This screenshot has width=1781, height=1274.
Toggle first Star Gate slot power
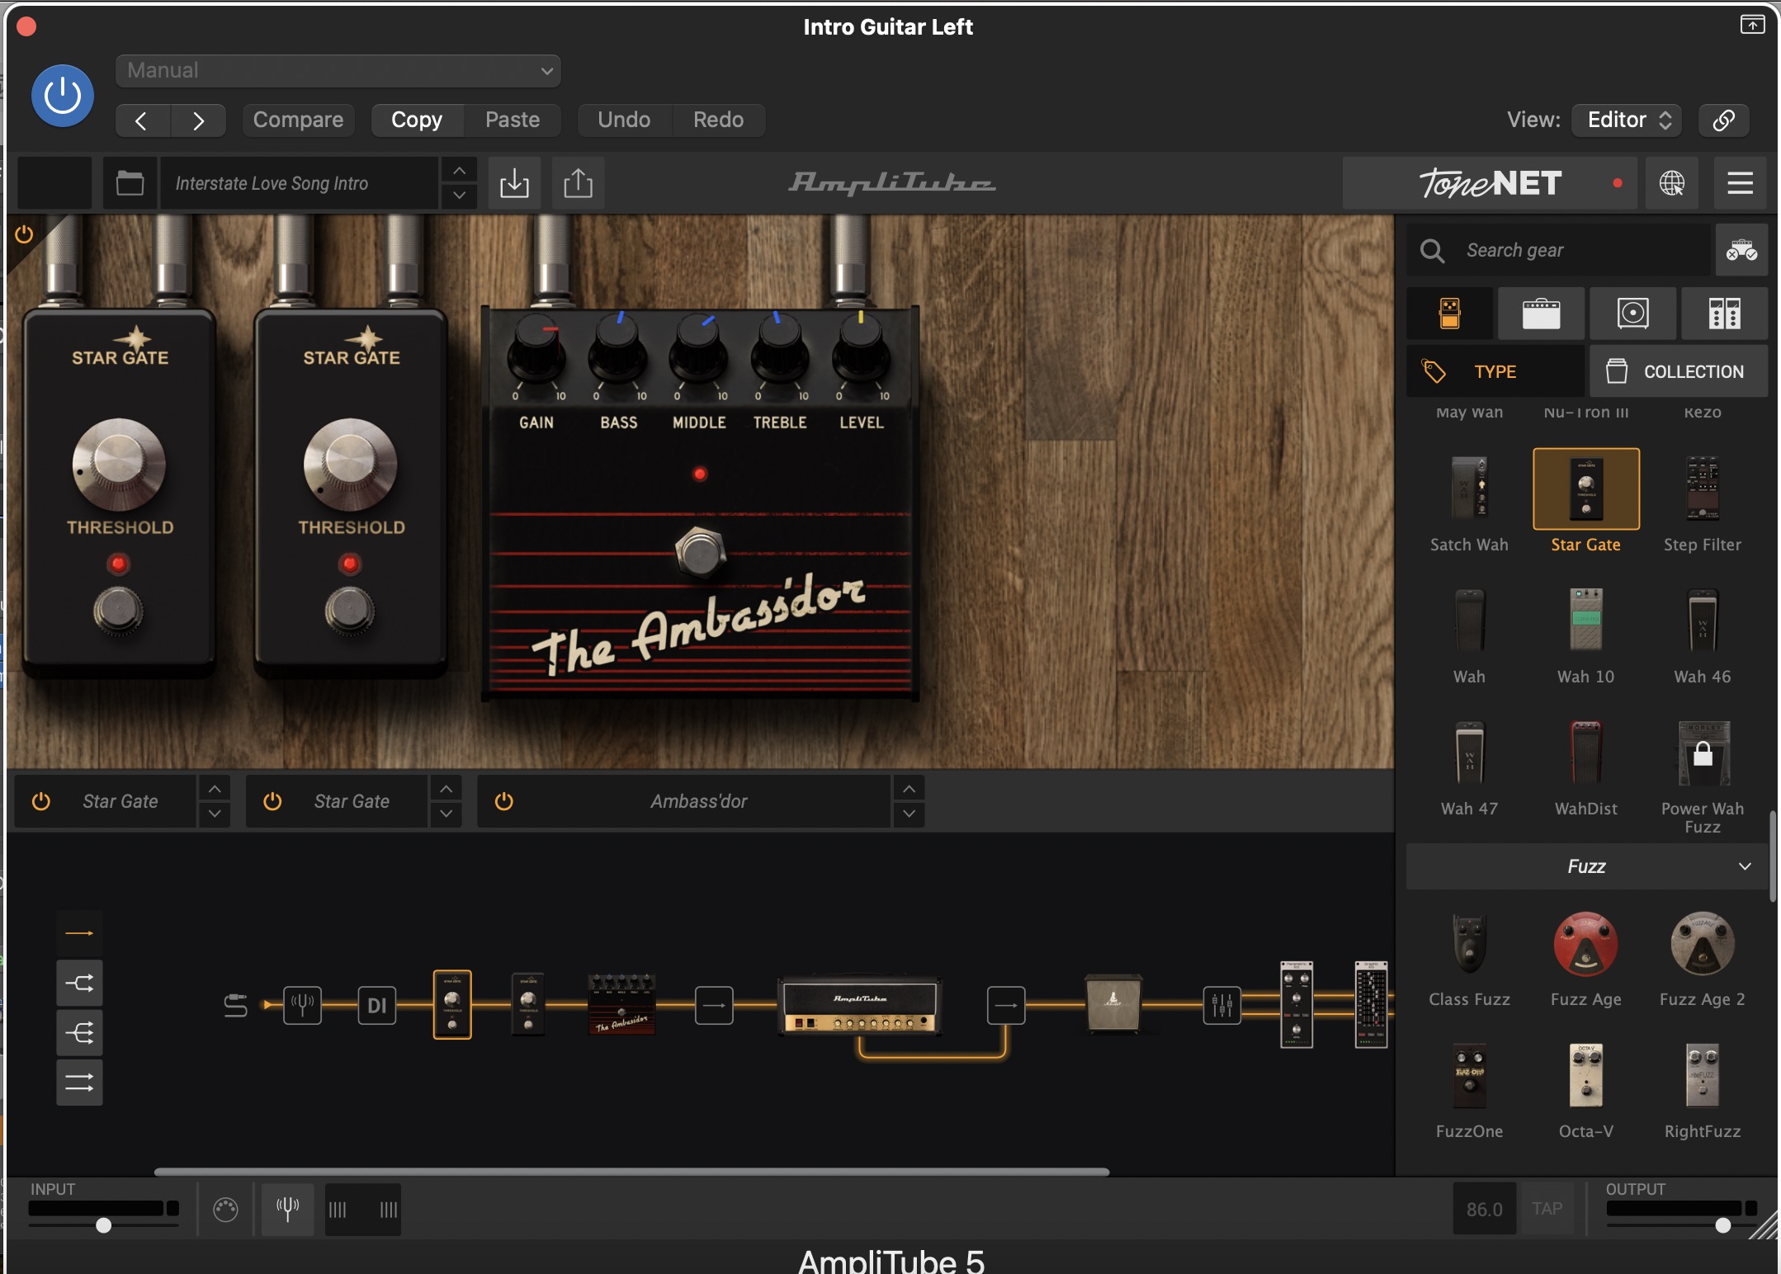click(x=40, y=801)
